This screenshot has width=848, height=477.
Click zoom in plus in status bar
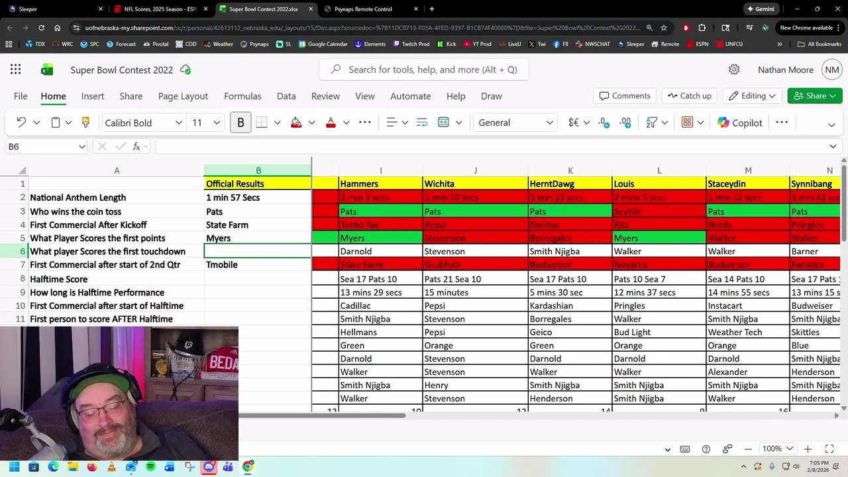(808, 449)
